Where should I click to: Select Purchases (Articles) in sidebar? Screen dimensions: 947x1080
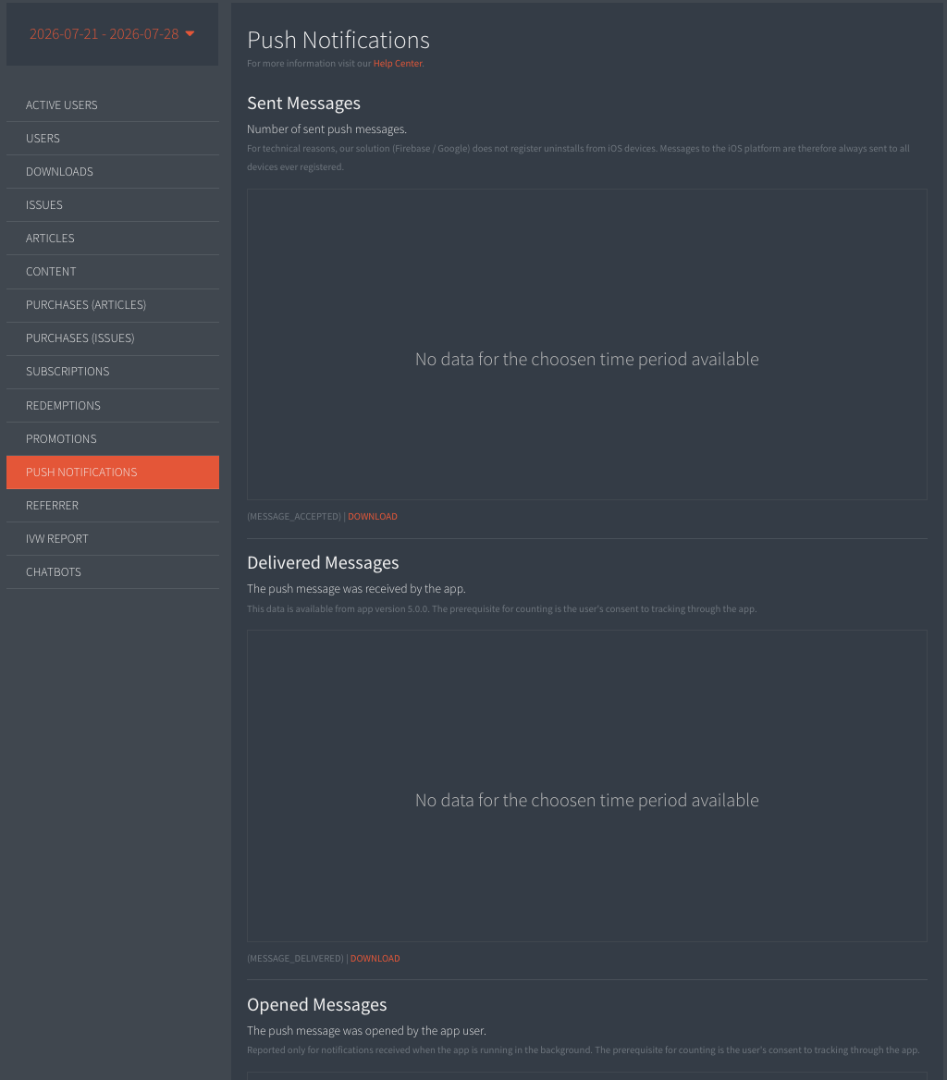click(113, 305)
